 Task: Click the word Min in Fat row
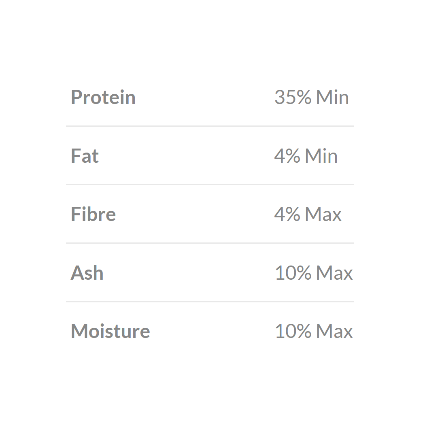321,156
